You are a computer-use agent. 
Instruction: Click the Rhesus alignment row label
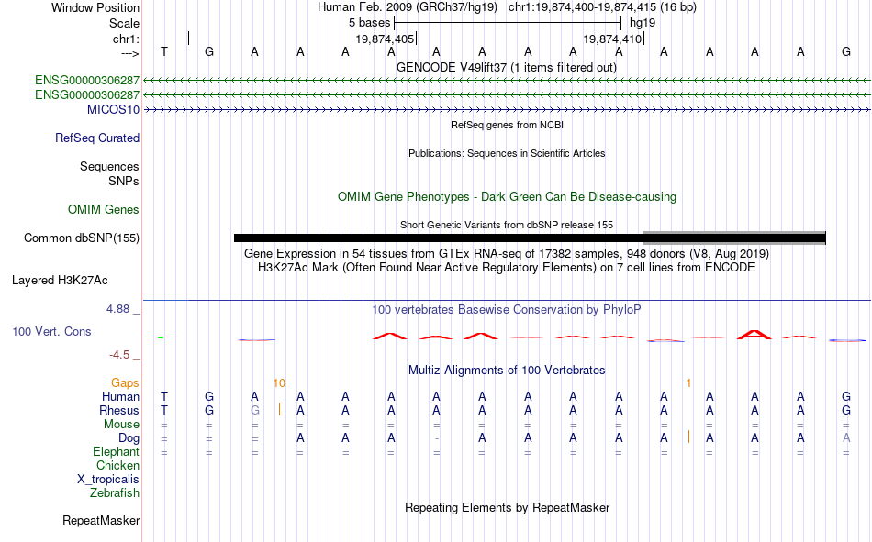pos(119,410)
